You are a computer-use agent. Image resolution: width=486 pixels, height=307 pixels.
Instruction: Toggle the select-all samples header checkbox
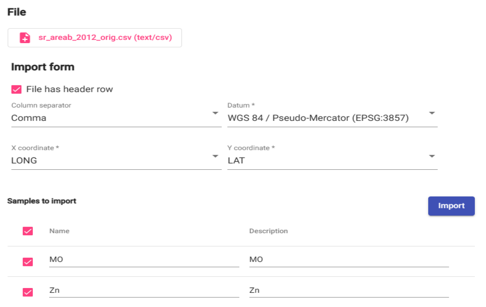pos(28,231)
